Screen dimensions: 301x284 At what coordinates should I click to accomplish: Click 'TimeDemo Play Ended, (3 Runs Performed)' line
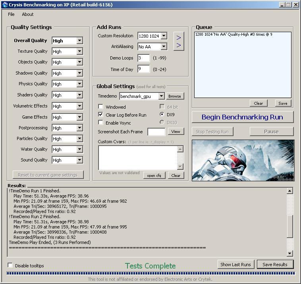pos(50,242)
